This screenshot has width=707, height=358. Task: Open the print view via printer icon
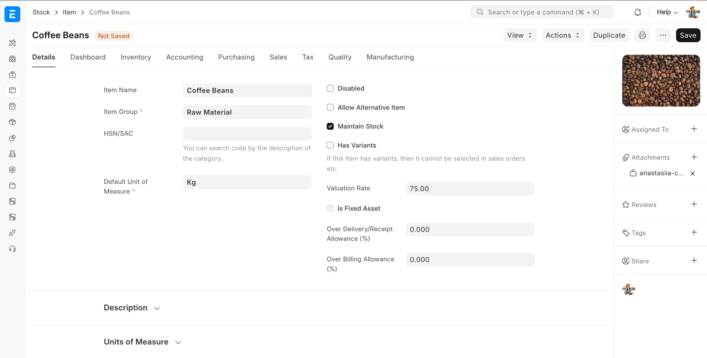point(642,35)
